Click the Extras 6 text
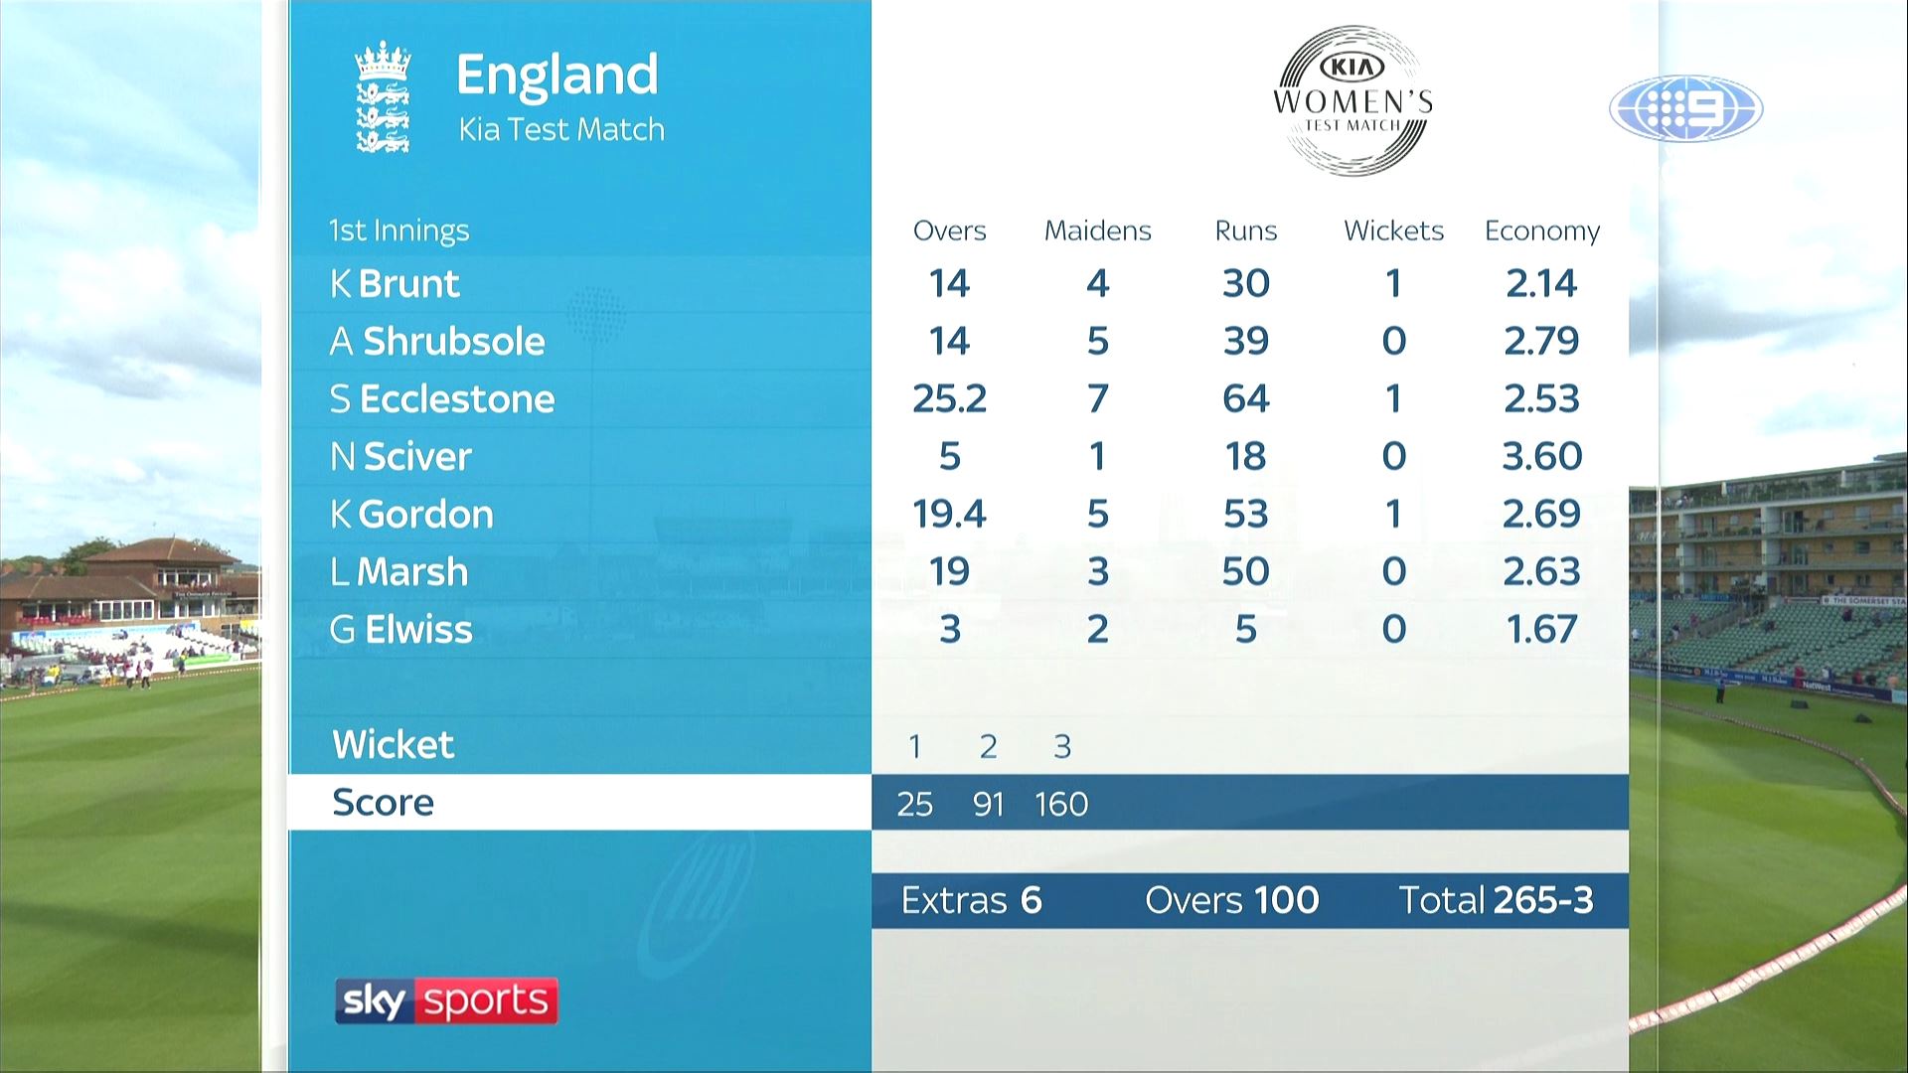This screenshot has width=1908, height=1073. point(971,901)
